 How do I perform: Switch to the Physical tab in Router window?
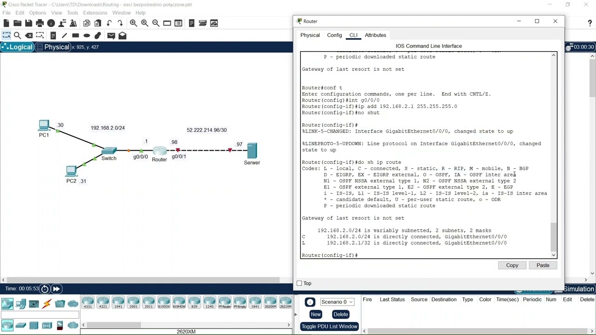pos(310,35)
